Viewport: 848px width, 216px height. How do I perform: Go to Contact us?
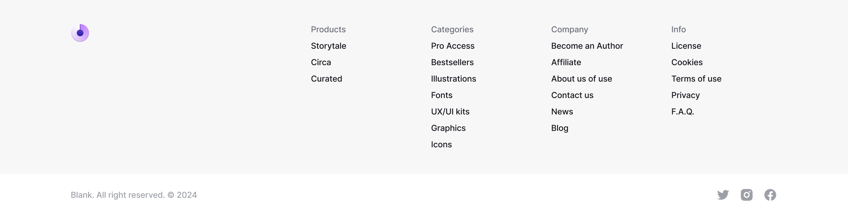[x=572, y=95]
